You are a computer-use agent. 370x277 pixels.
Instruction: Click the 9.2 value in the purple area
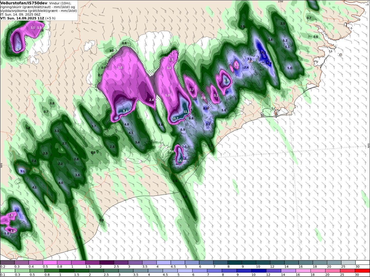pos(125,111)
